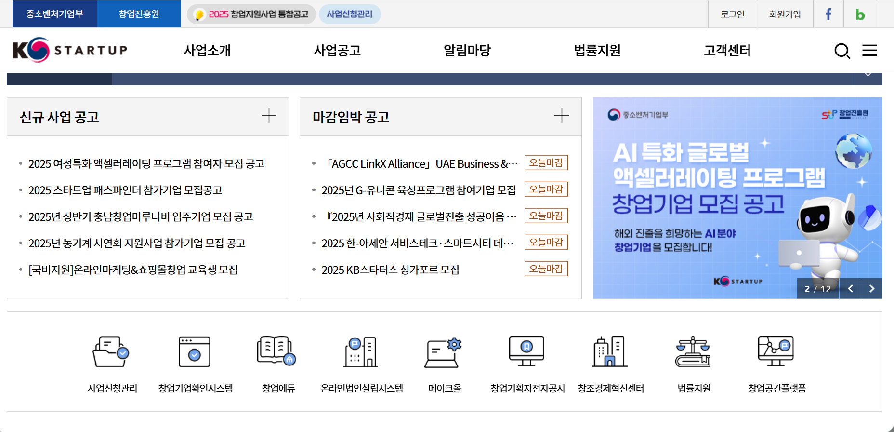Click the 창업에듀 label text
The width and height of the screenshot is (894, 432).
click(x=278, y=388)
